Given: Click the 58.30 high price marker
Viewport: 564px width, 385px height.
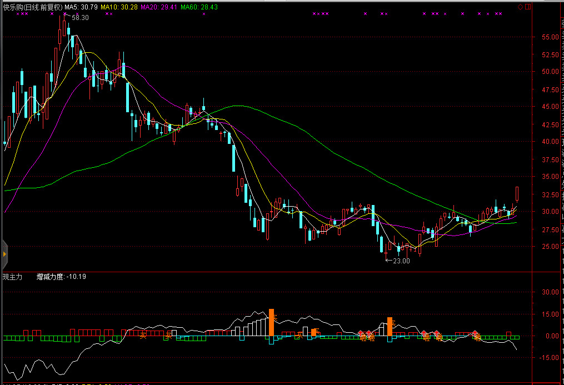Looking at the screenshot, I should tap(79, 18).
